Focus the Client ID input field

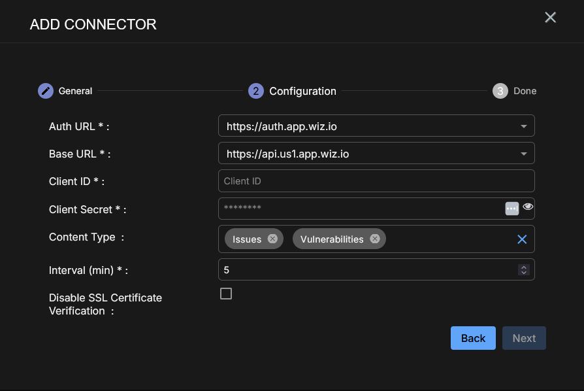[376, 181]
